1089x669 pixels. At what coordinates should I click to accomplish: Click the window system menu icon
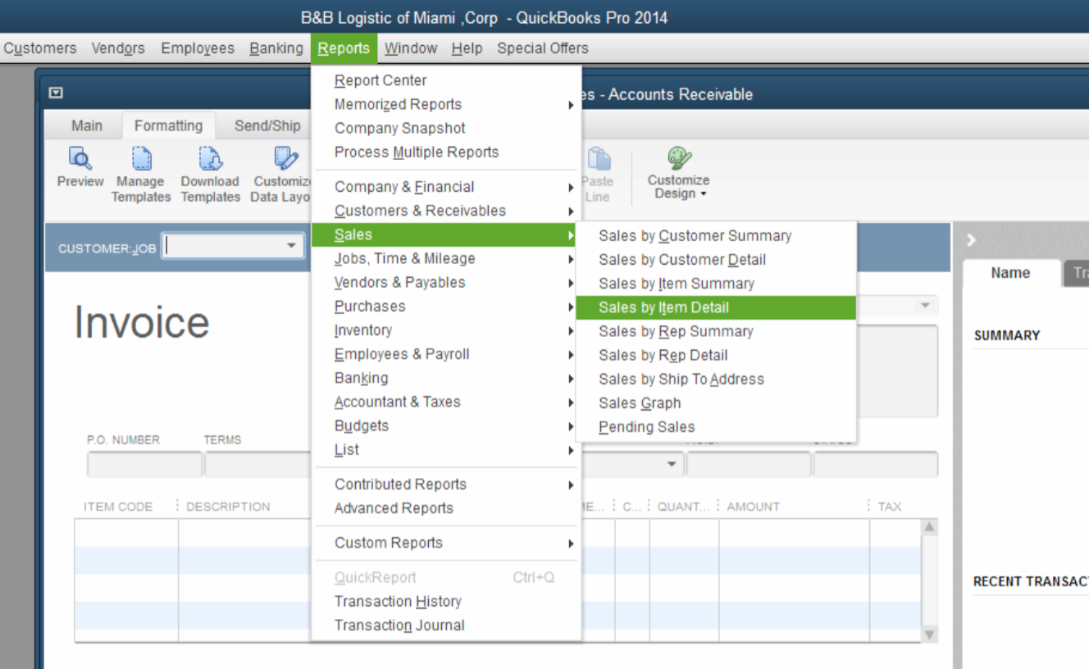point(56,93)
